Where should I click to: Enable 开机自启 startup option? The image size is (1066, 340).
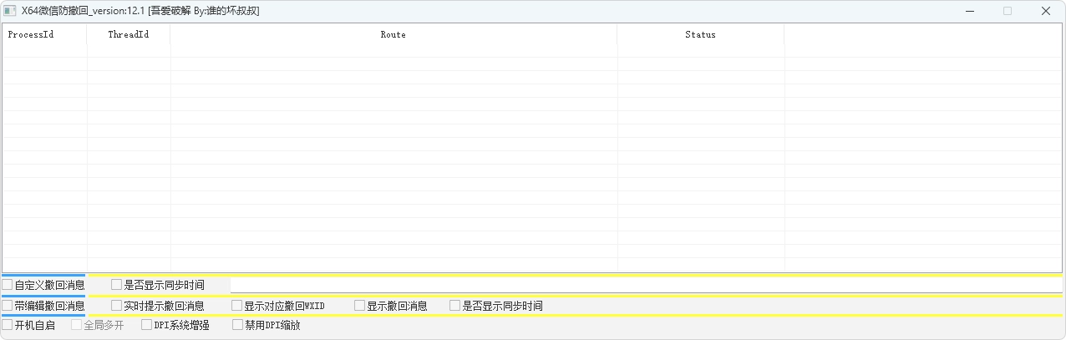coord(28,325)
